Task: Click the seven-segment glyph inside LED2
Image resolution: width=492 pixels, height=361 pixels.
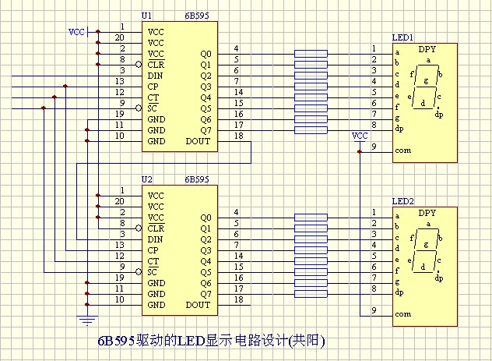Action: pyautogui.click(x=426, y=251)
